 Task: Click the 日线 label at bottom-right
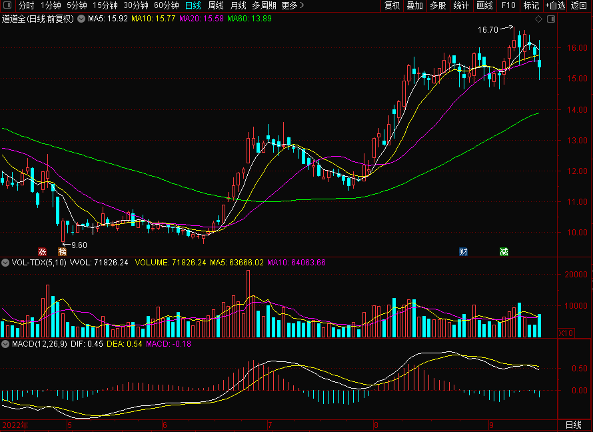pos(573,425)
